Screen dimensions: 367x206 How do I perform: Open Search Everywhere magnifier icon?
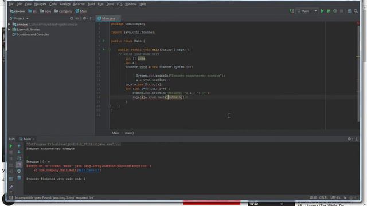coord(356,11)
